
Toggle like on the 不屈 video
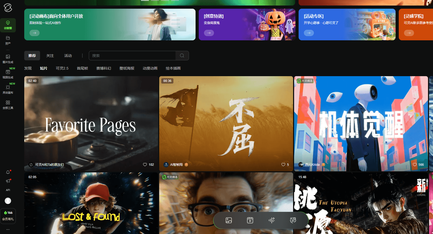click(283, 165)
